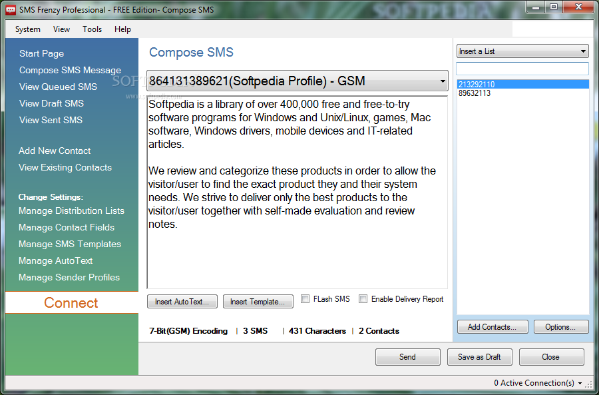Click Save as Draft button
599x395 pixels.
coord(479,357)
